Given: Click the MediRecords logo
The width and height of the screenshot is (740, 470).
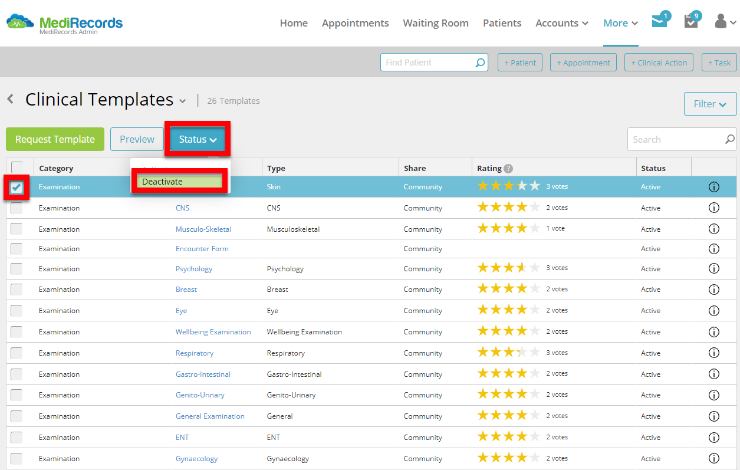Looking at the screenshot, I should 65,24.
